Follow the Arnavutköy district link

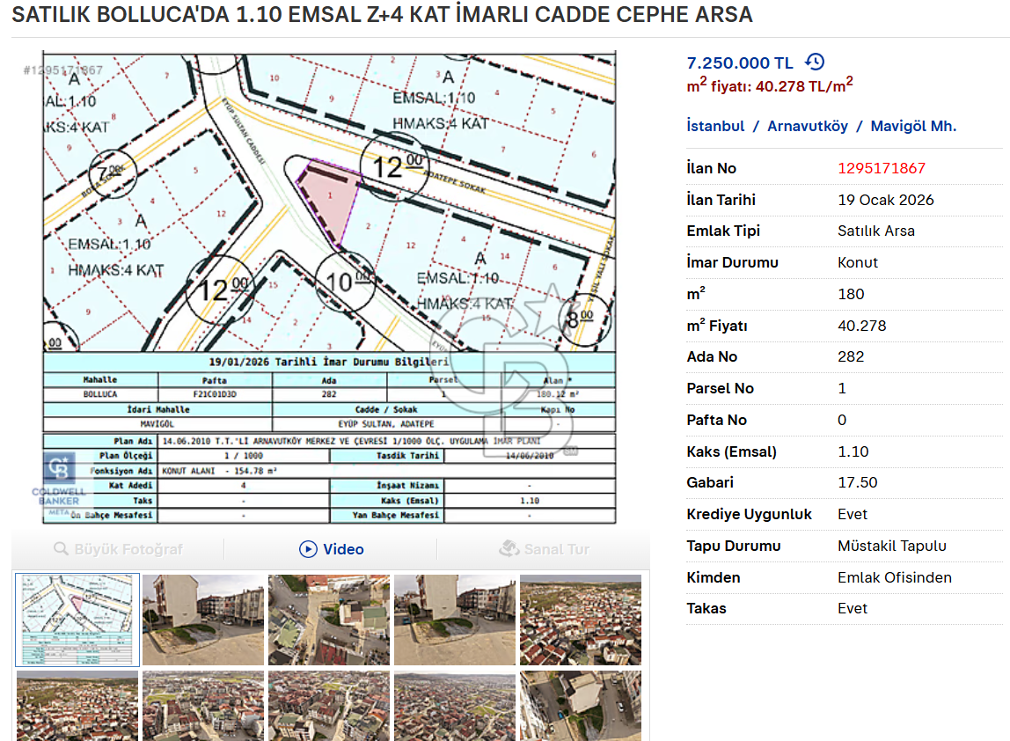pos(807,126)
